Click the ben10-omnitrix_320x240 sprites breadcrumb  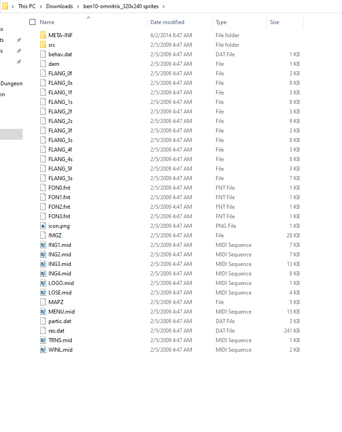[121, 6]
